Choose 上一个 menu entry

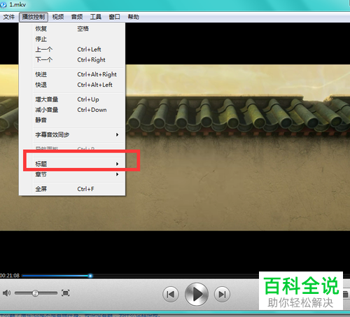click(x=72, y=50)
